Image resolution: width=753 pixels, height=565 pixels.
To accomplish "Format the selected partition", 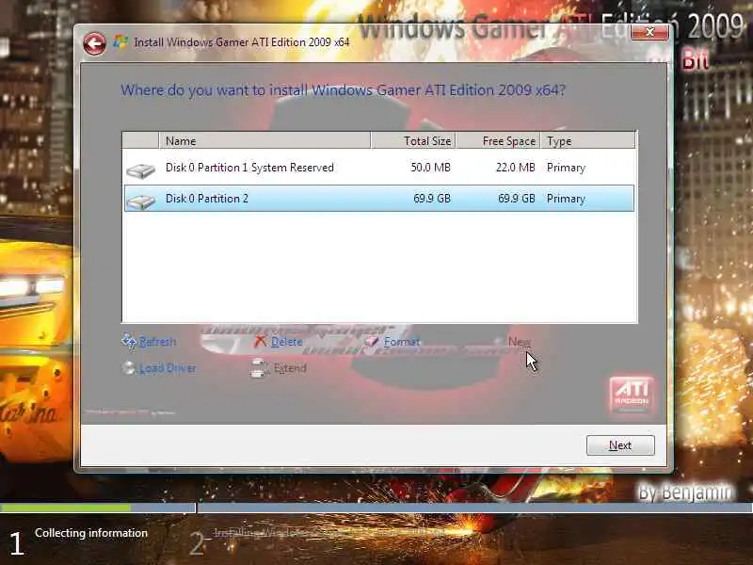I will click(402, 342).
